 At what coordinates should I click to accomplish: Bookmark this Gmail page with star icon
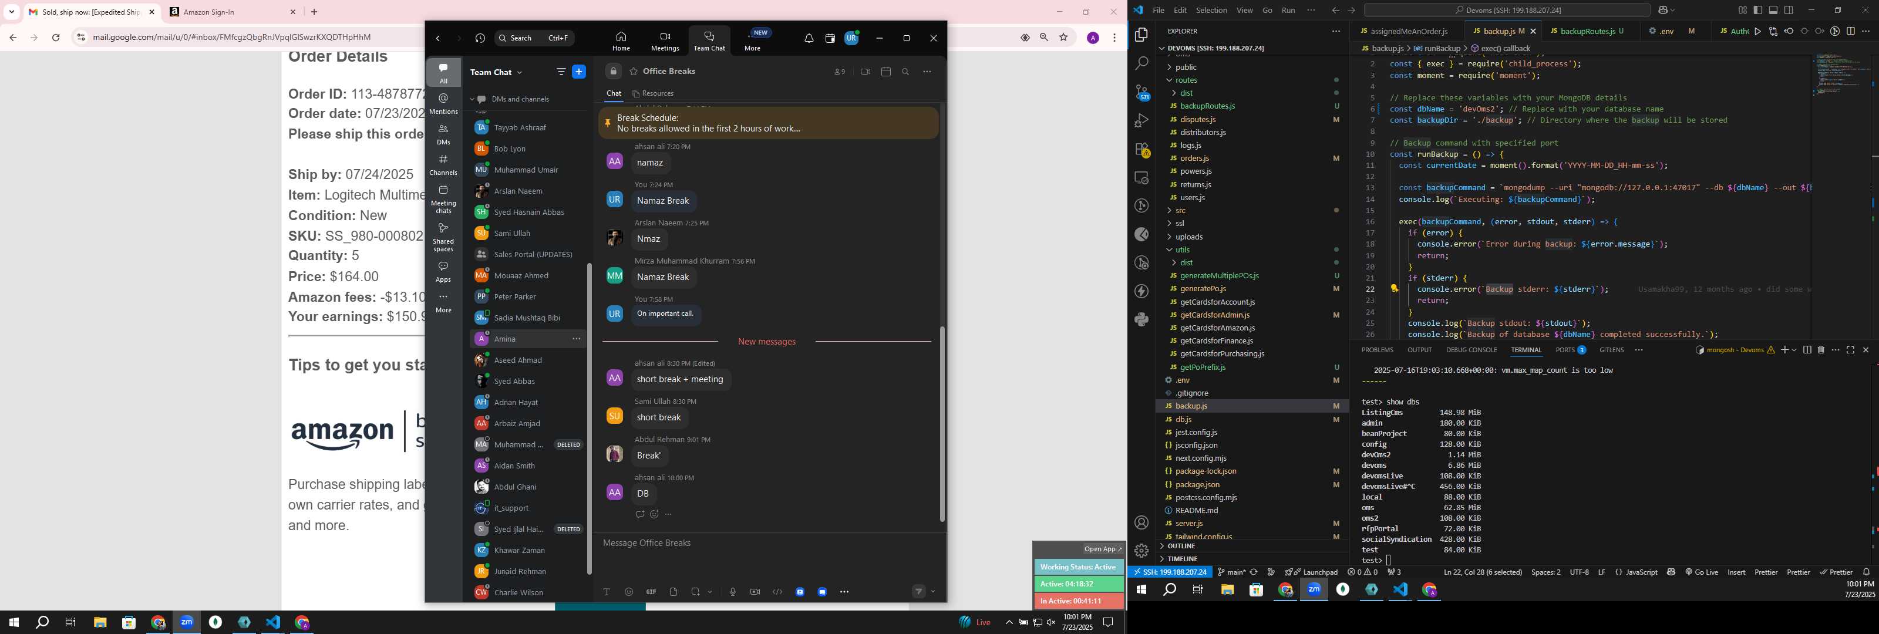click(1063, 37)
